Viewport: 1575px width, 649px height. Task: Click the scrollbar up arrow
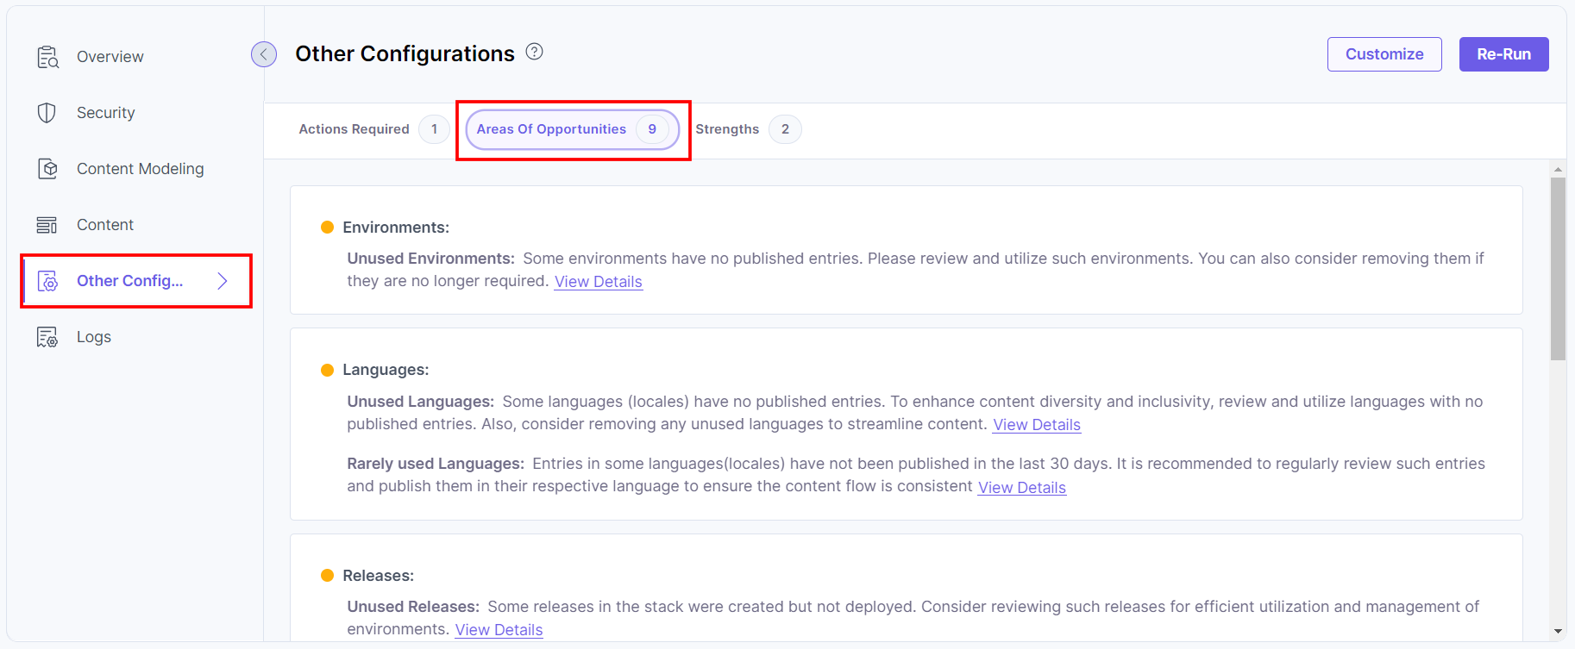point(1558,169)
